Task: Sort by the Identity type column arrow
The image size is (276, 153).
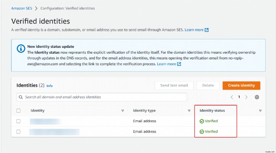Action: pyautogui.click(x=189, y=111)
